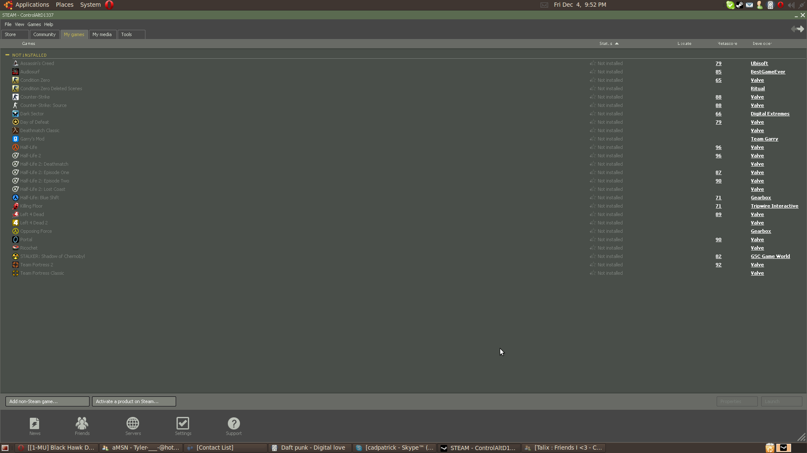Click the Audiosurf game icon

click(16, 72)
